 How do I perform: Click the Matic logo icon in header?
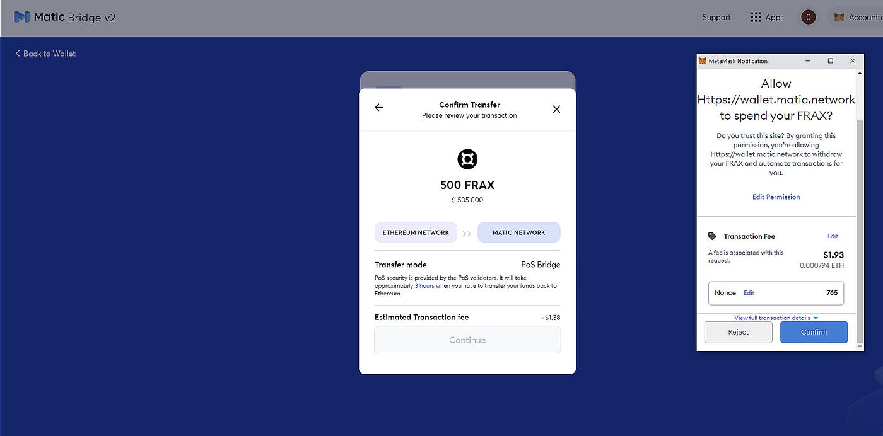(x=21, y=17)
